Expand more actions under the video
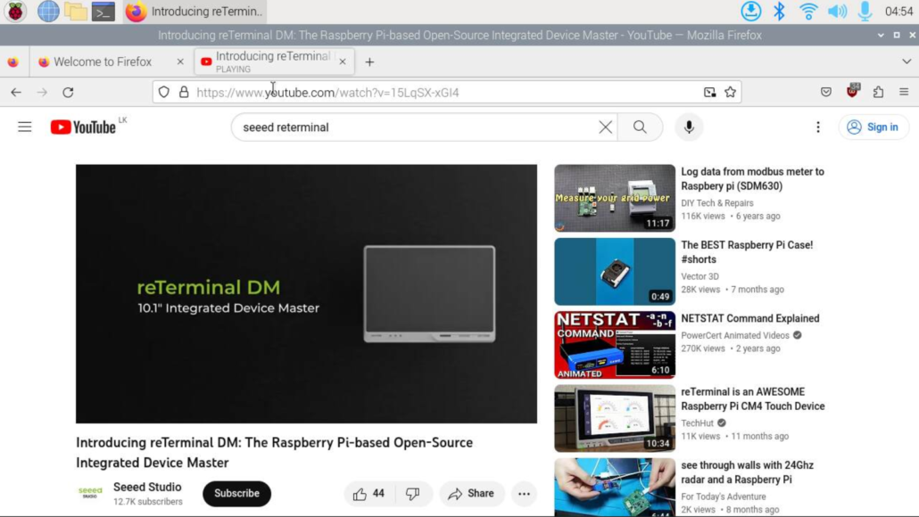The width and height of the screenshot is (919, 517). [524, 494]
